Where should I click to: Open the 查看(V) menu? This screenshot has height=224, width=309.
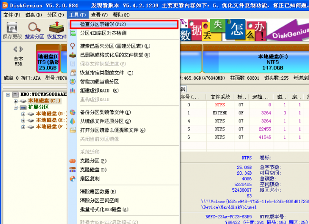(99, 15)
